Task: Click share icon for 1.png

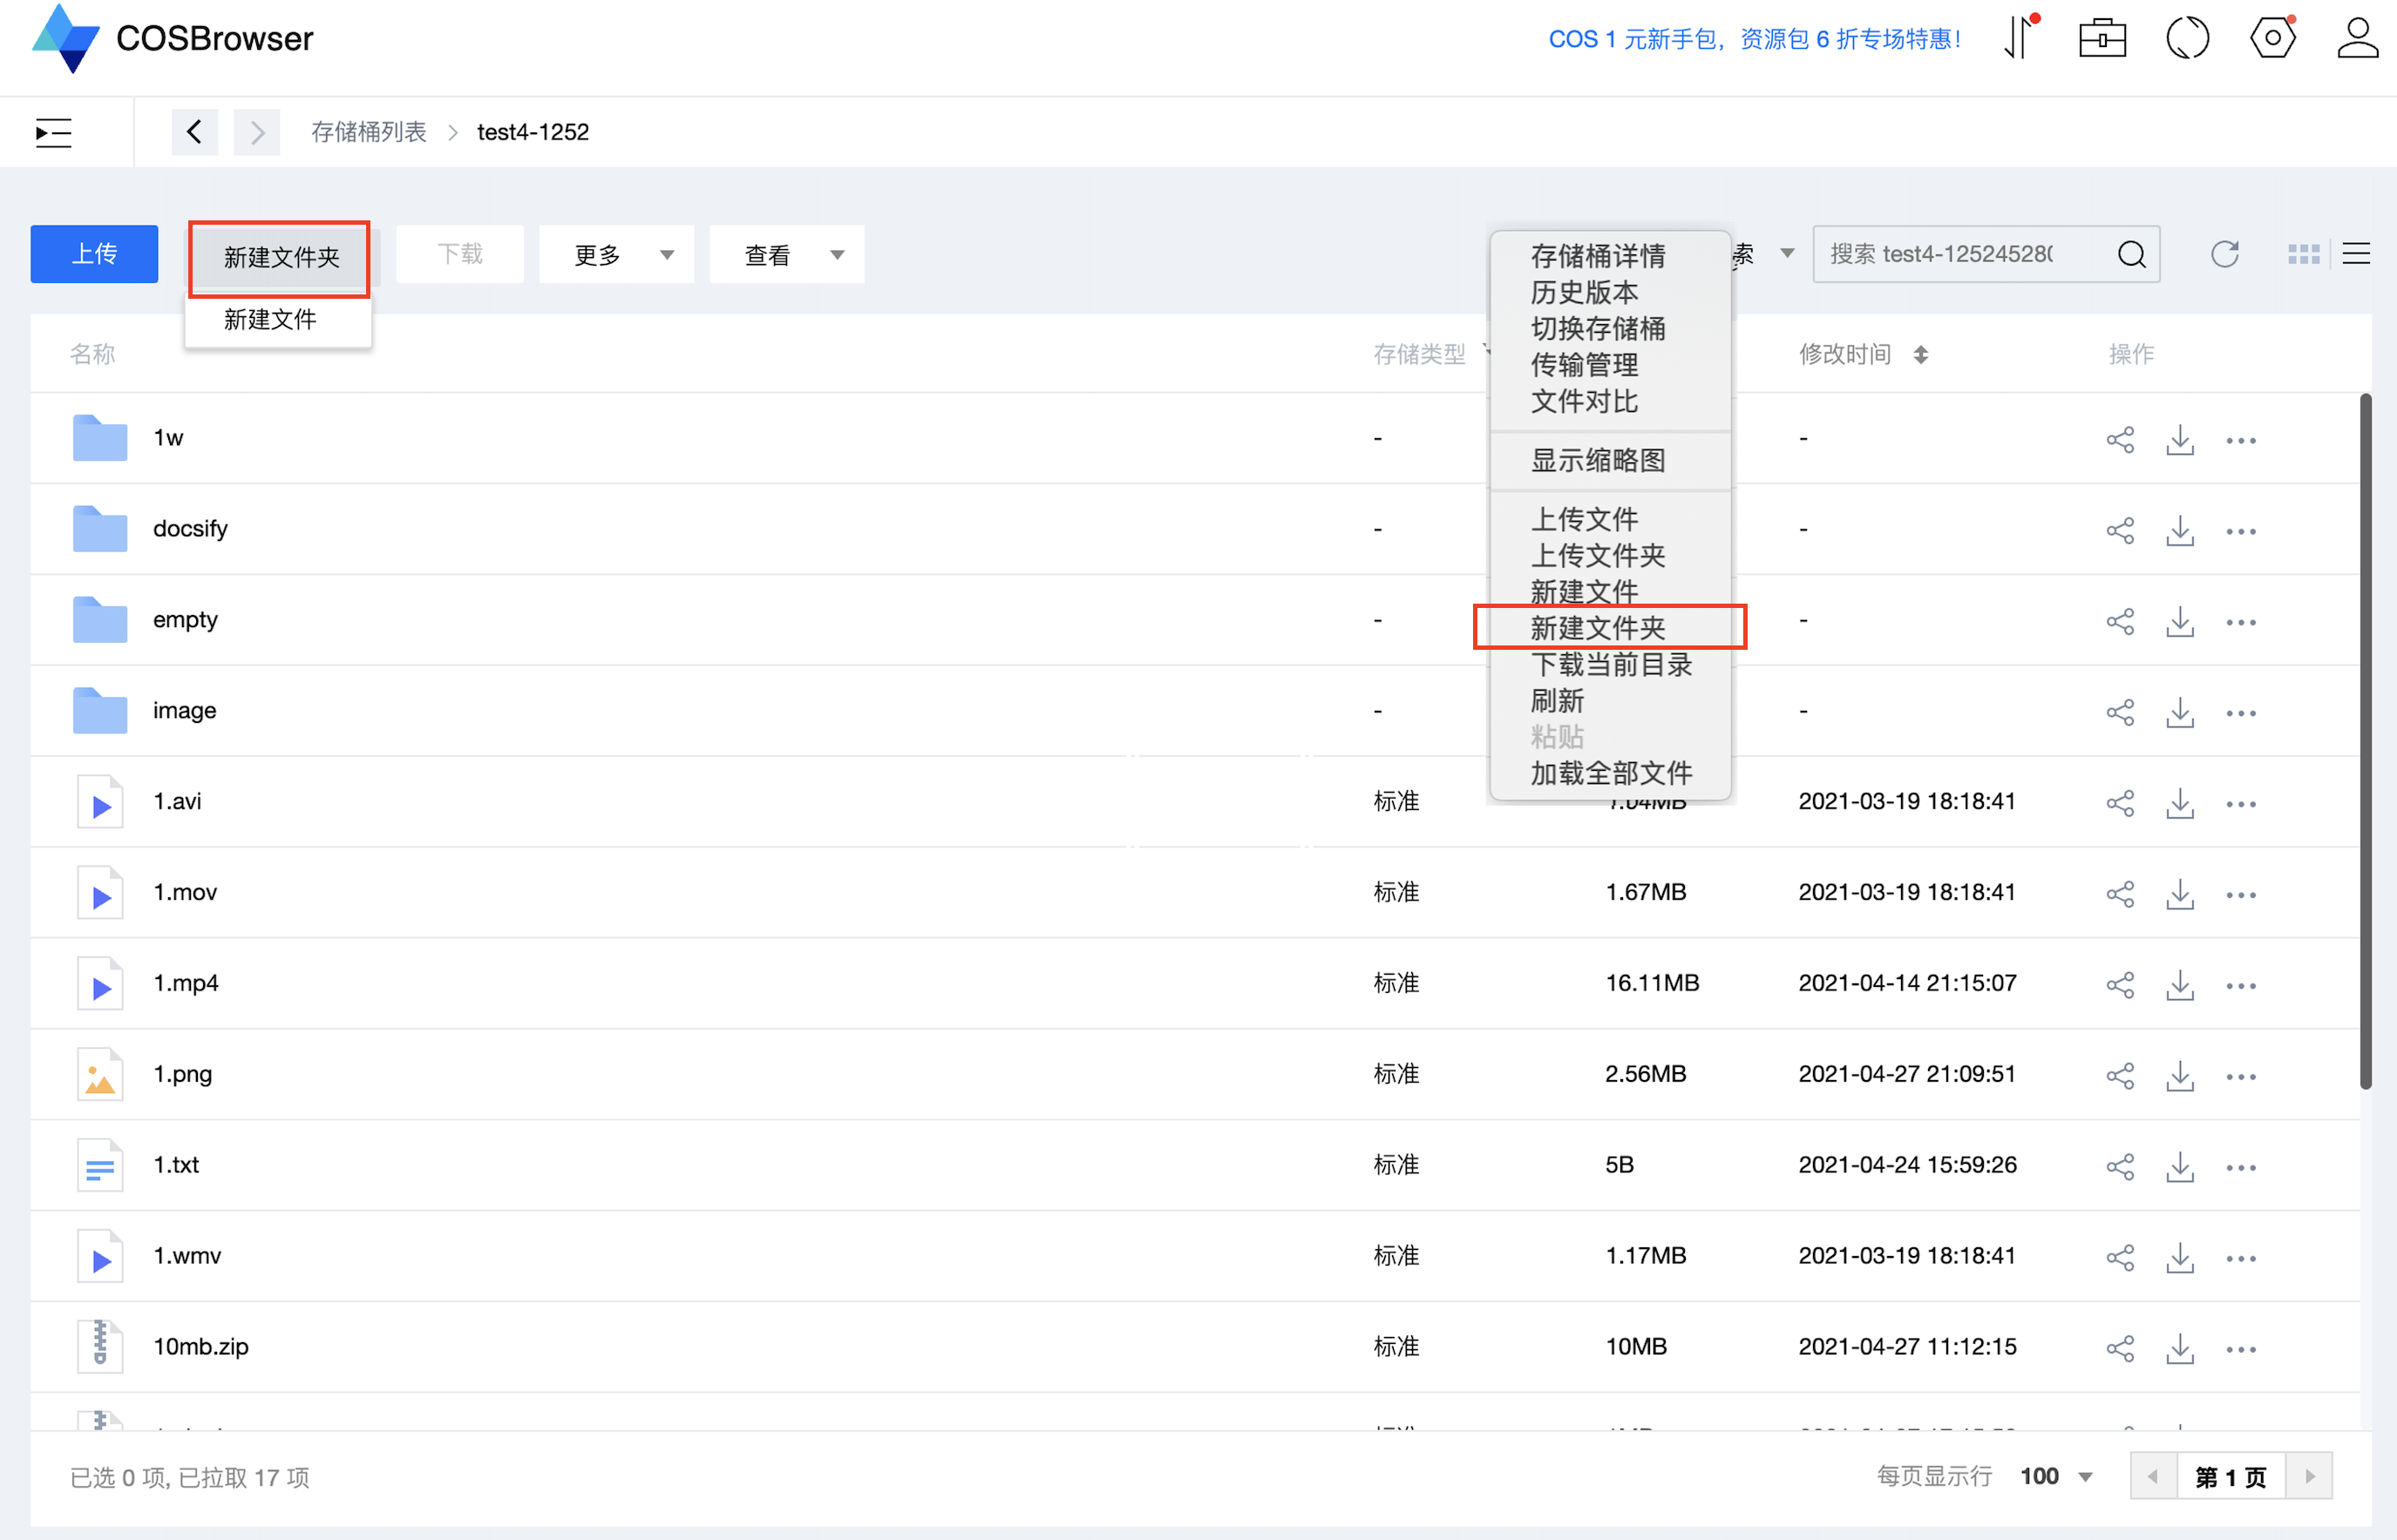Action: (x=2120, y=1076)
